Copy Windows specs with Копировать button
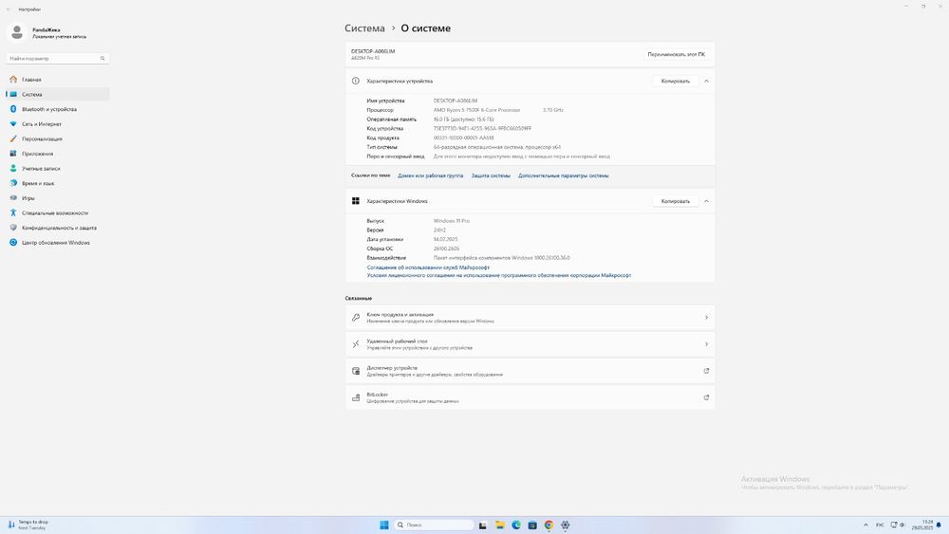 click(x=676, y=201)
